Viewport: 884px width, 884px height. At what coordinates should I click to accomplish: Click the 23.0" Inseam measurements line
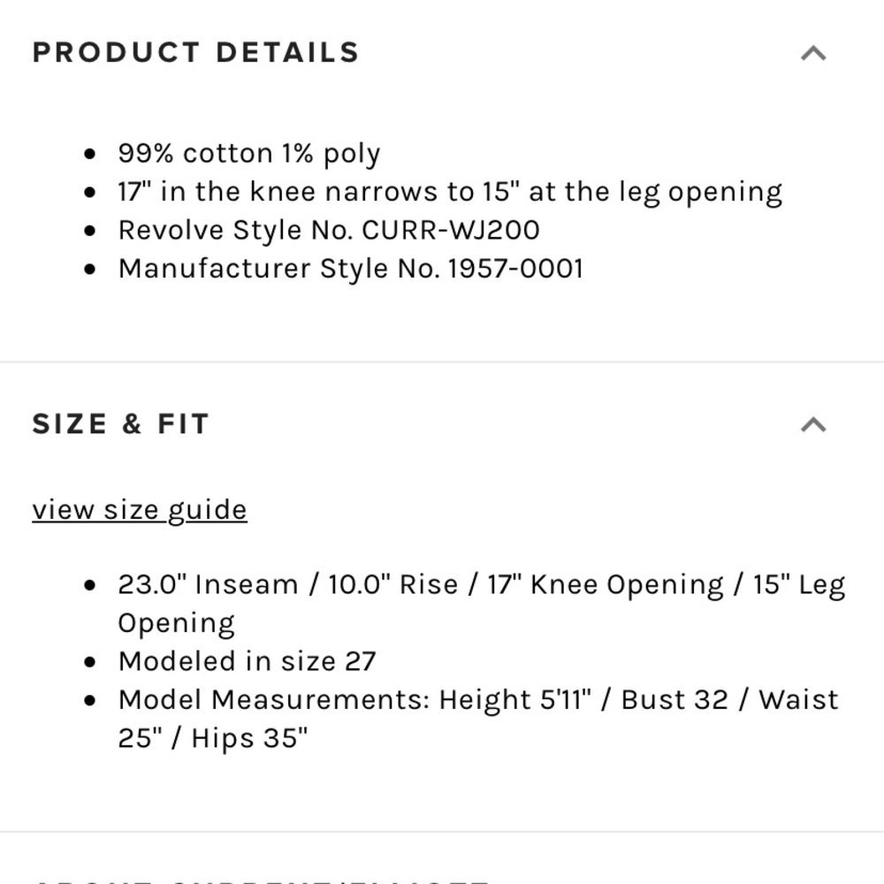[482, 585]
